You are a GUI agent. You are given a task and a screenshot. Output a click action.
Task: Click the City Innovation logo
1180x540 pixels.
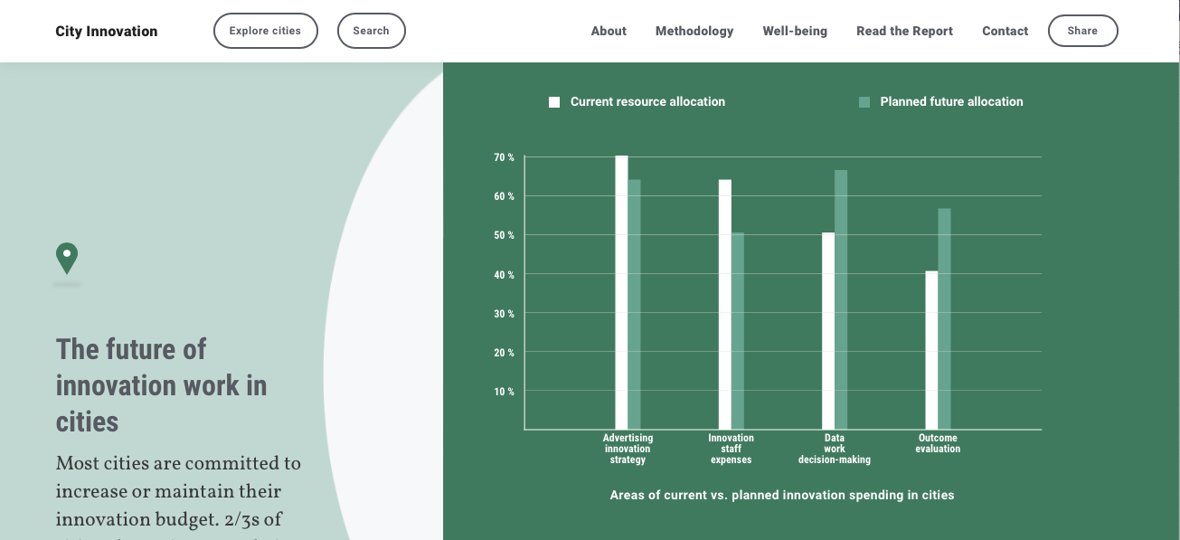[107, 31]
